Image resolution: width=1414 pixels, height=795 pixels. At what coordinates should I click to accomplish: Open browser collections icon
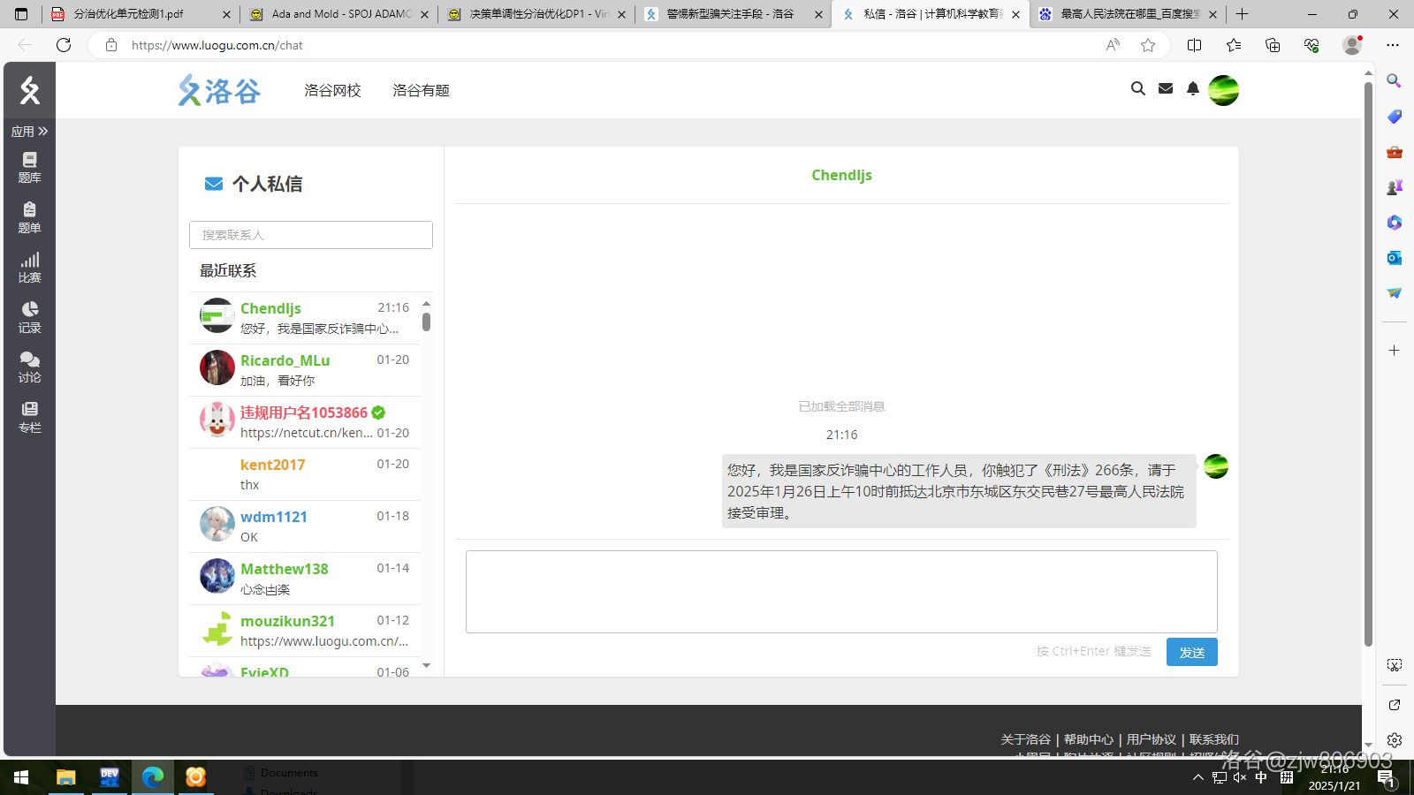point(1273,45)
